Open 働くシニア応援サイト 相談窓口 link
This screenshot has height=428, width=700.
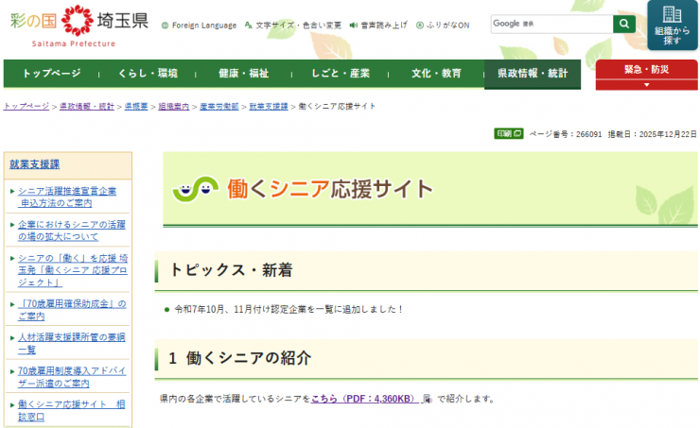coord(72,411)
